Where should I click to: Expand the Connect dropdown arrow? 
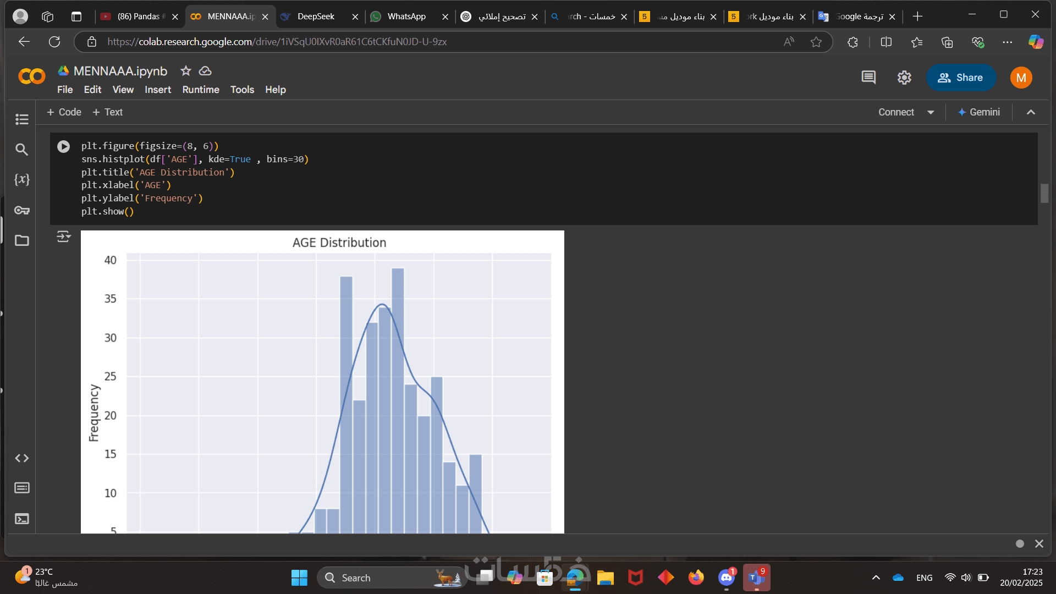[x=931, y=112]
